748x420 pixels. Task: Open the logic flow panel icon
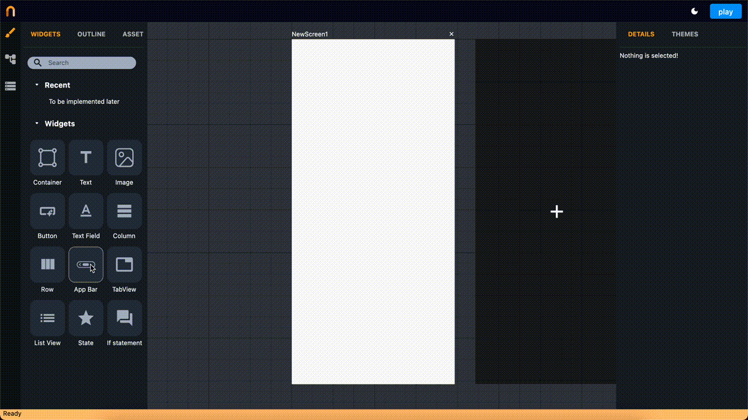[x=10, y=59]
